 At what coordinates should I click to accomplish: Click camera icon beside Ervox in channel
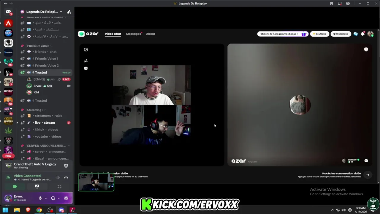(69, 86)
